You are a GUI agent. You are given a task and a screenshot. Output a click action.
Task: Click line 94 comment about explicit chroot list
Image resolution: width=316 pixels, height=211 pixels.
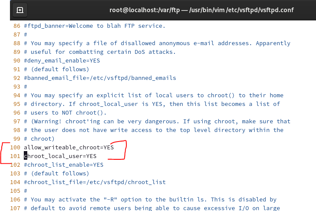pyautogui.click(x=154, y=96)
